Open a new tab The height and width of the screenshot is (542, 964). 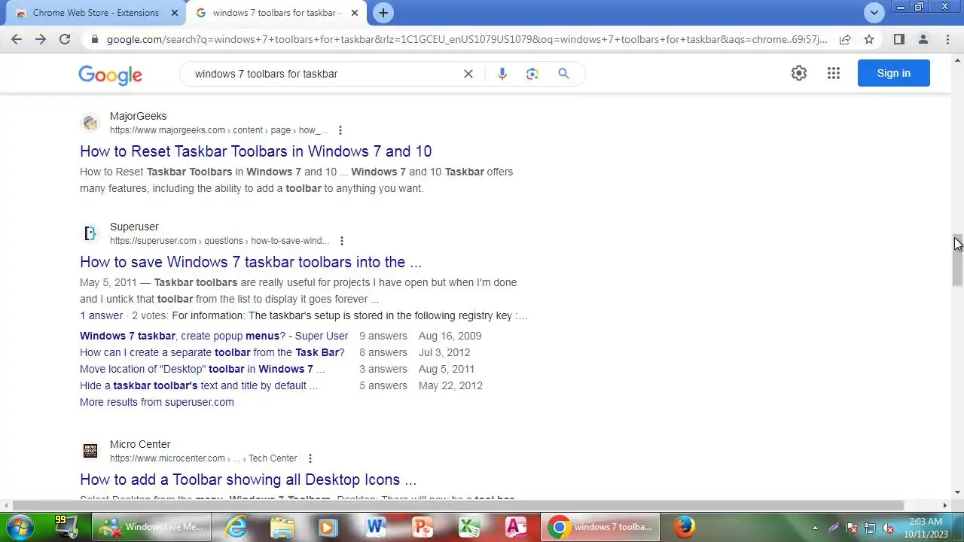click(383, 13)
